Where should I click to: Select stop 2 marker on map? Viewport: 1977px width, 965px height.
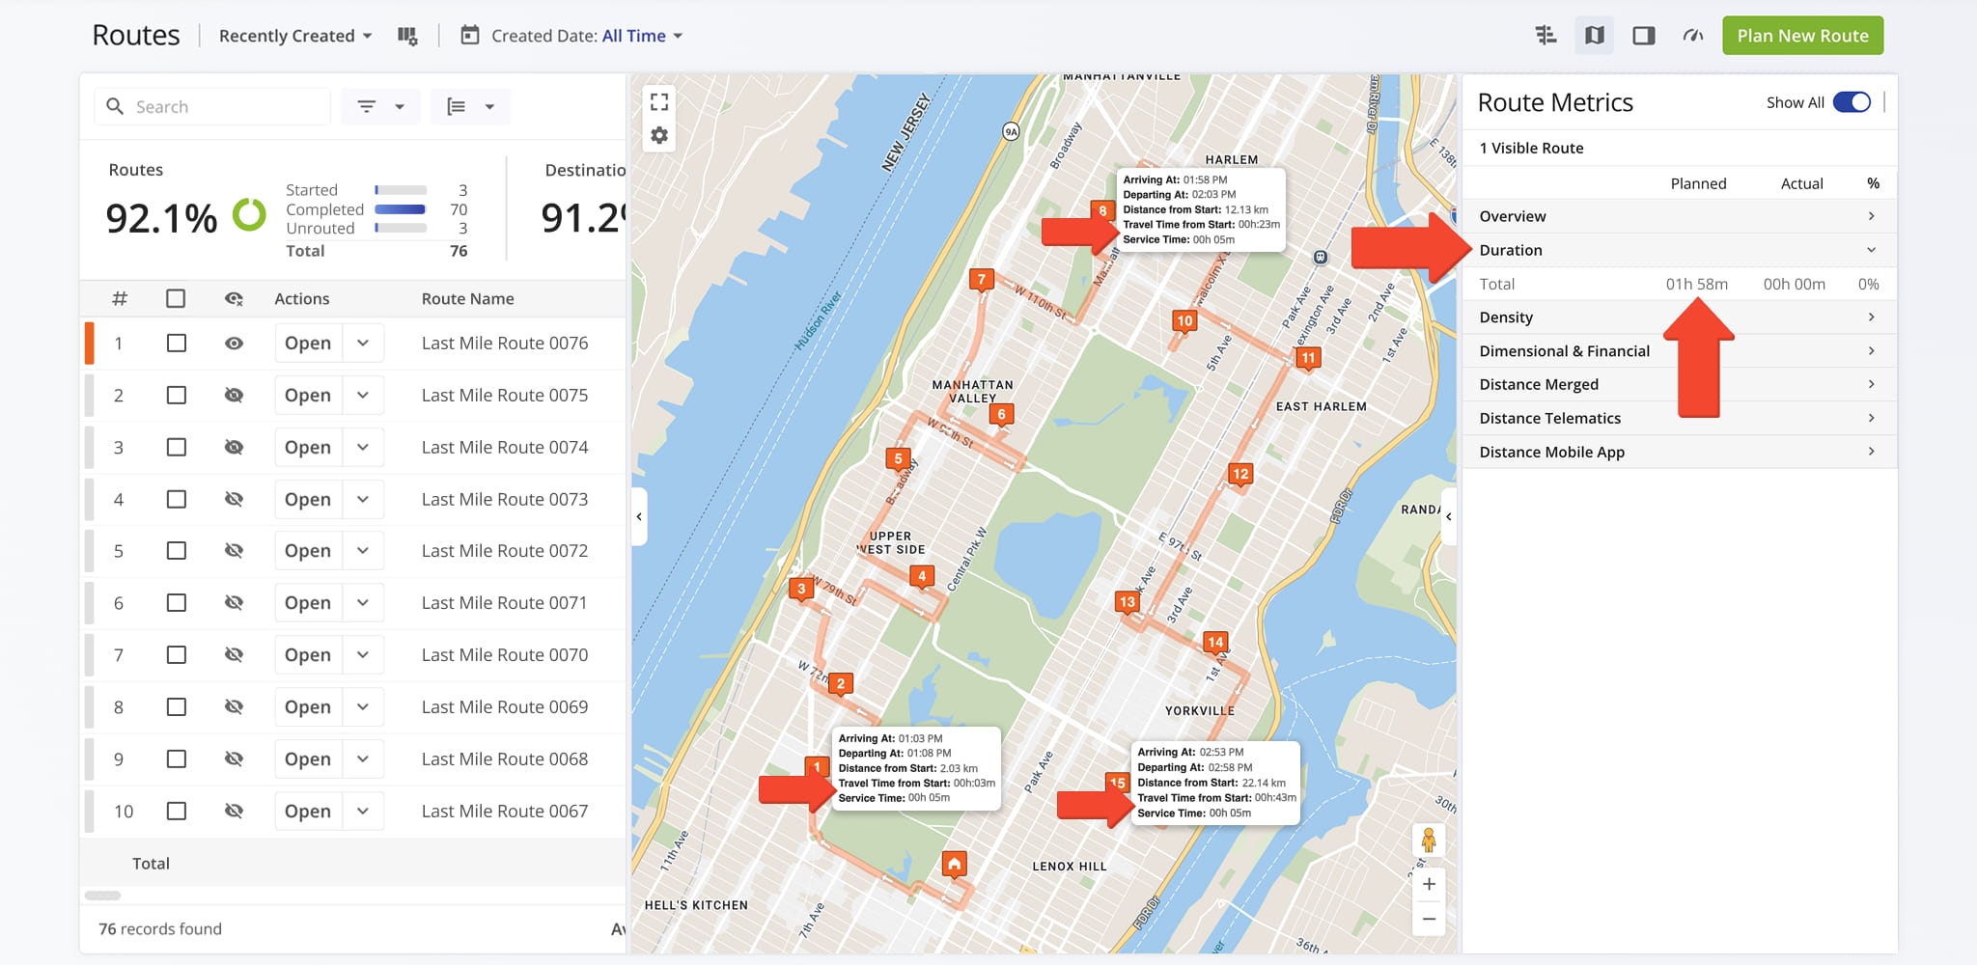[x=841, y=684]
